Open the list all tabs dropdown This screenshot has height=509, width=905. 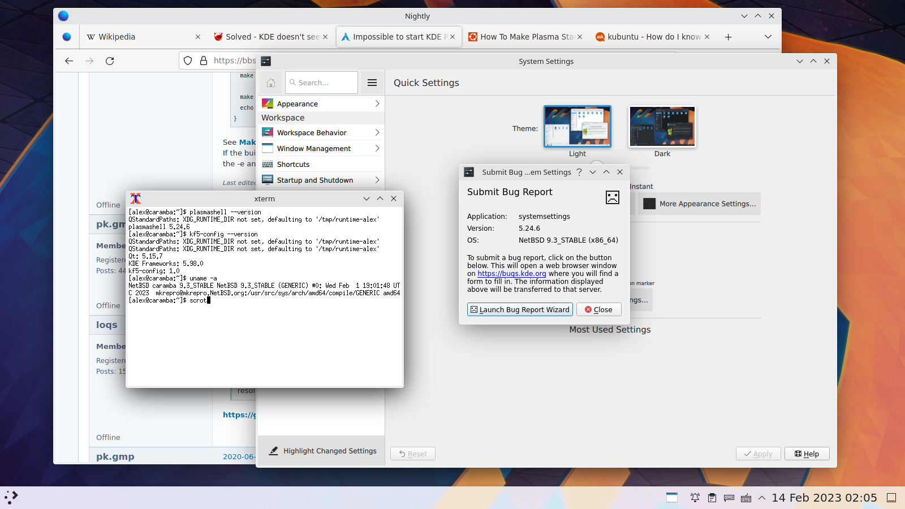[x=768, y=37]
